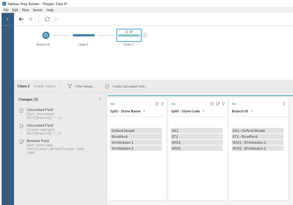The width and height of the screenshot is (293, 205).
Task: Click lightbulb recommendations icon on Branch ID field
Action: 284,104
